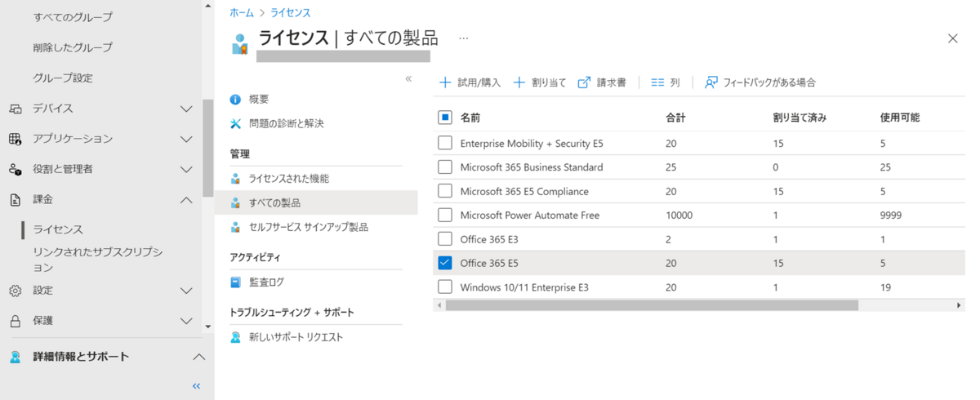Uncheck the Office 365 E5 checkbox

445,263
